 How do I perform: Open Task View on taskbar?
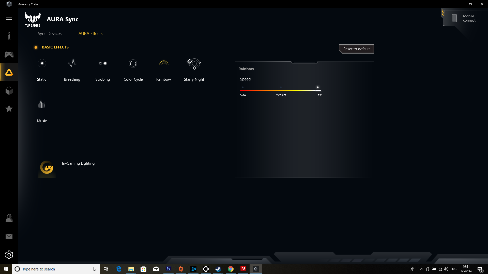pos(106,269)
